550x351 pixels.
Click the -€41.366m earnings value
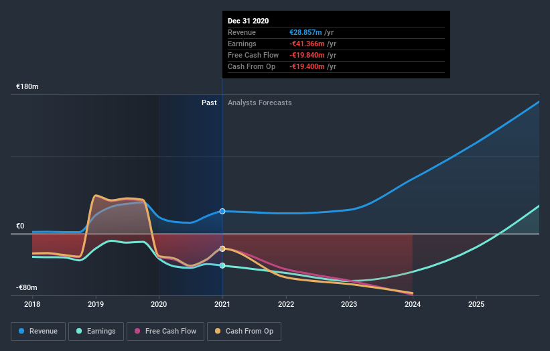(307, 44)
